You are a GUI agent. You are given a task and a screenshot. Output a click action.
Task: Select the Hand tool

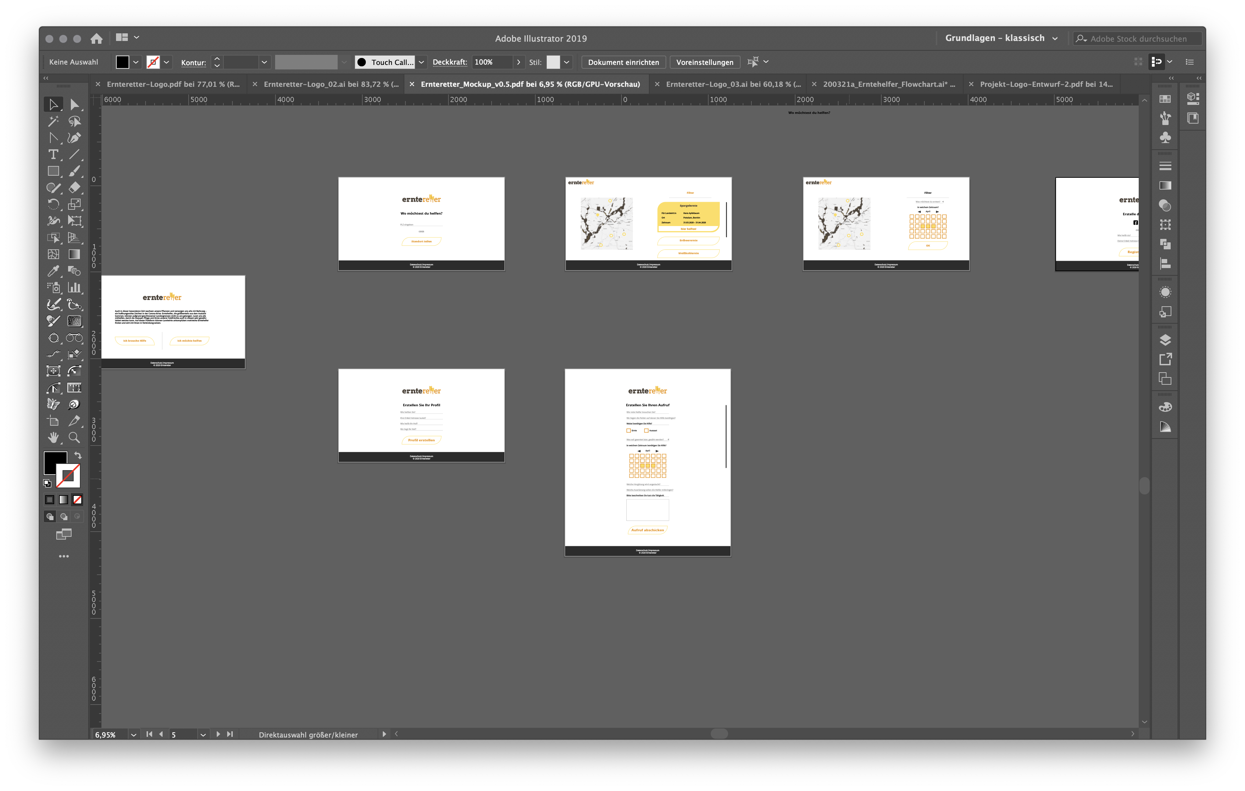click(x=53, y=438)
